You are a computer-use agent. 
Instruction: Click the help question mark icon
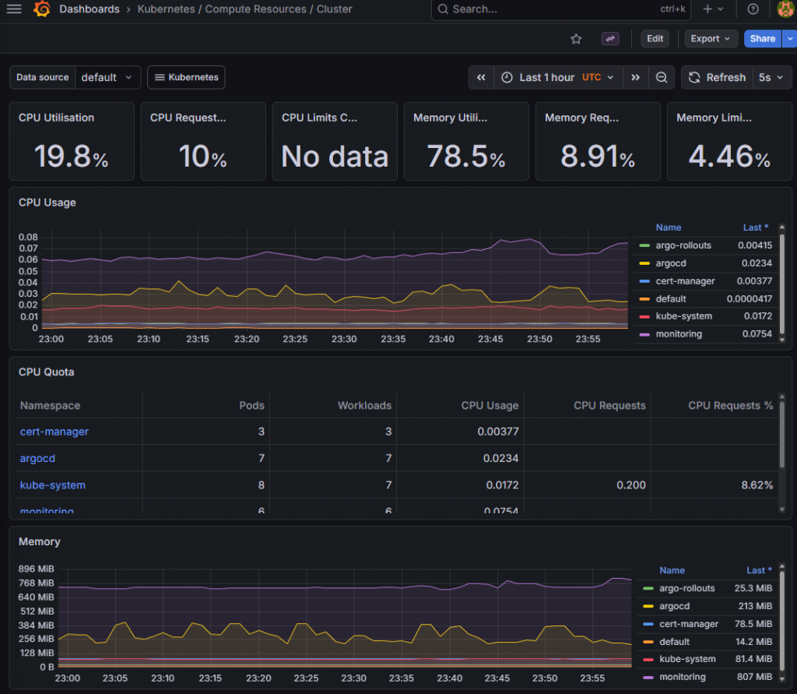(753, 9)
